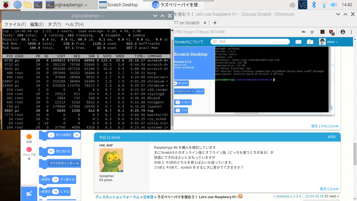
Task: Click the Quote link on post #529
Action: 334,189
